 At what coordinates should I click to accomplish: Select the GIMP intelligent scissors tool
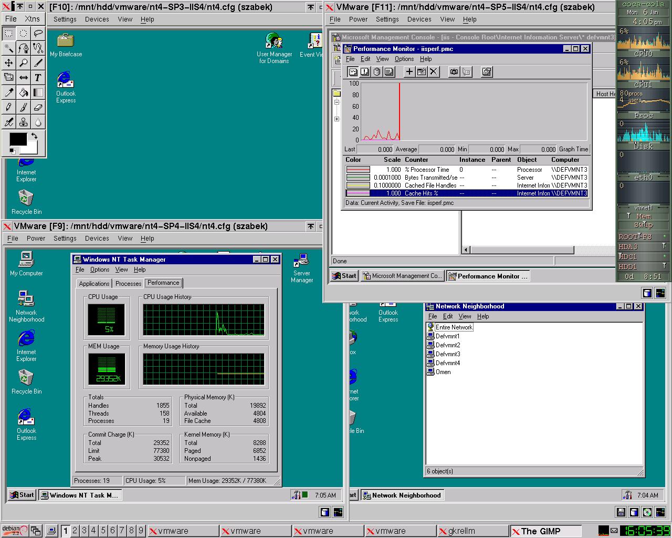38,48
